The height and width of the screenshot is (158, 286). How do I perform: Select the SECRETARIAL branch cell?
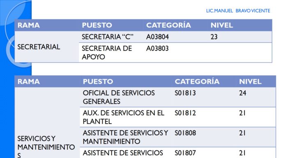[39, 47]
